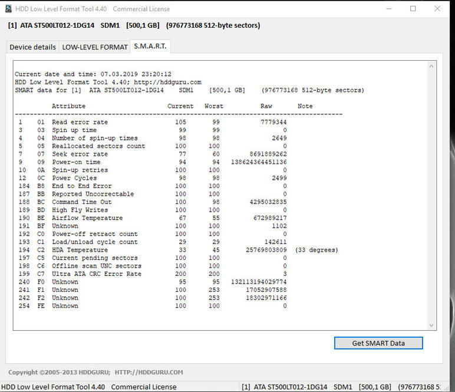Image resolution: width=455 pixels, height=392 pixels.
Task: Click the Seek error rate row
Action: click(153, 154)
